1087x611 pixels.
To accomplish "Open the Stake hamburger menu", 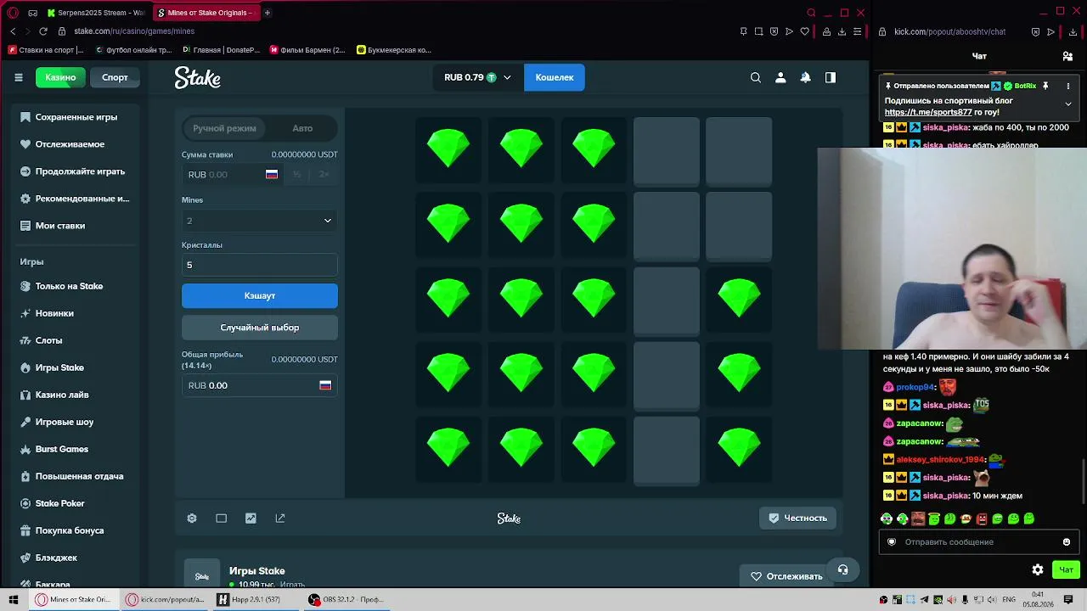I will (x=18, y=77).
